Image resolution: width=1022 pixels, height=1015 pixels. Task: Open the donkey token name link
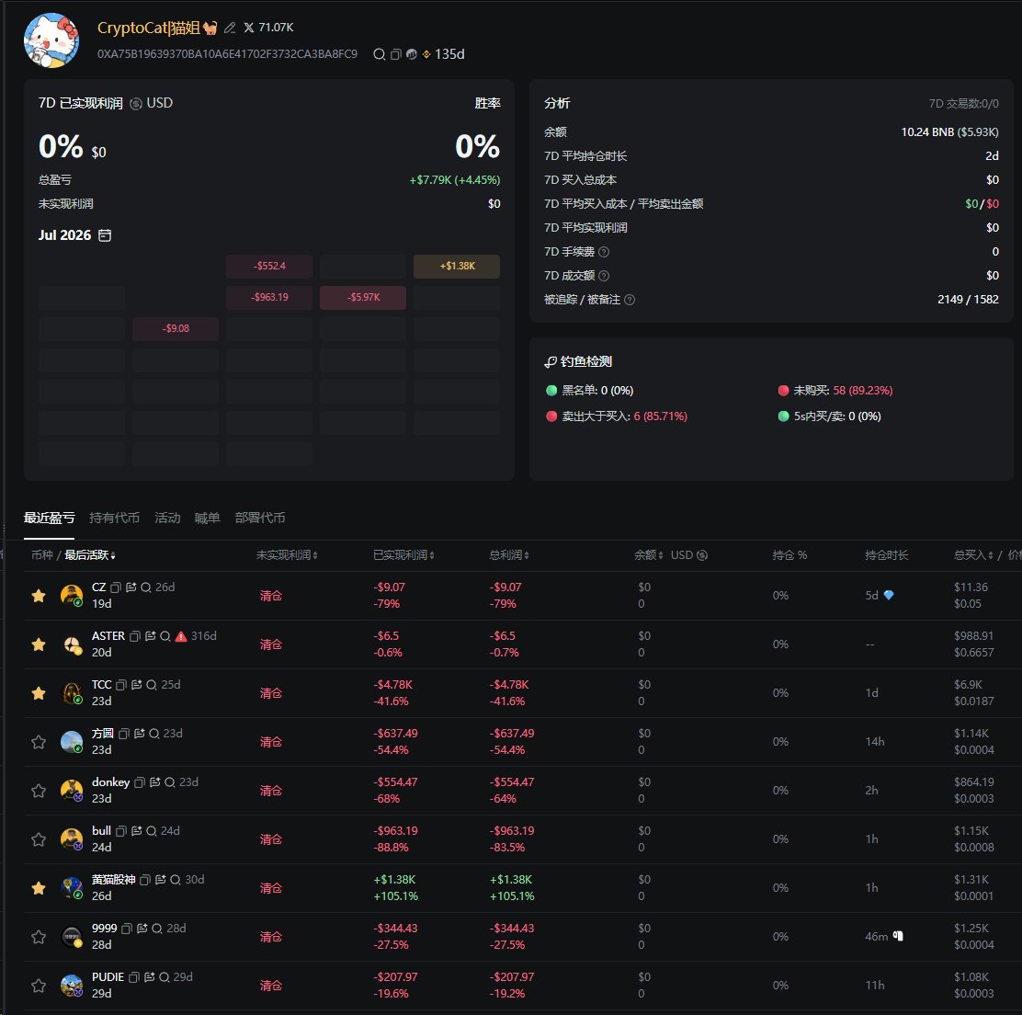pyautogui.click(x=111, y=782)
